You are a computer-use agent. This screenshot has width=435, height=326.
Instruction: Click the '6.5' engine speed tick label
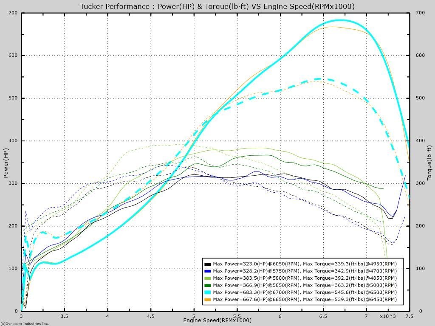(323, 316)
